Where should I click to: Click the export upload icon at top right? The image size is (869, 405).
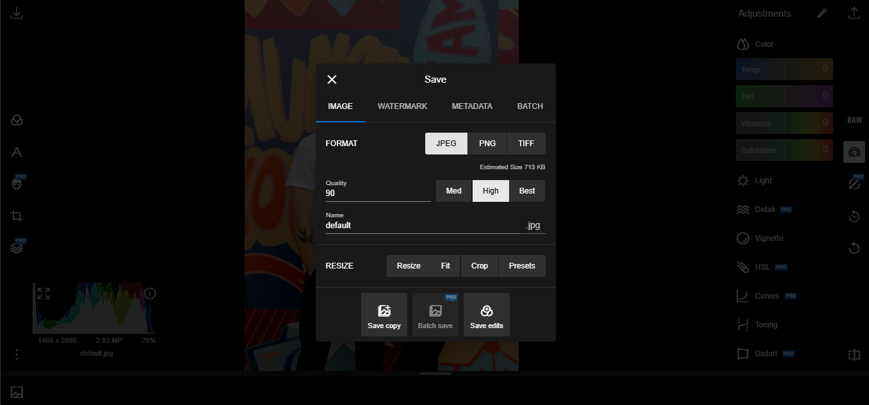coord(854,13)
